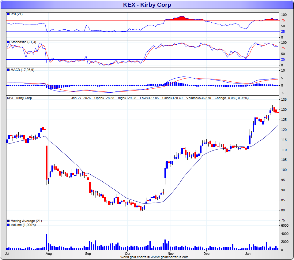Click the long red August gap-down candle
The image size is (294, 260).
47,163
